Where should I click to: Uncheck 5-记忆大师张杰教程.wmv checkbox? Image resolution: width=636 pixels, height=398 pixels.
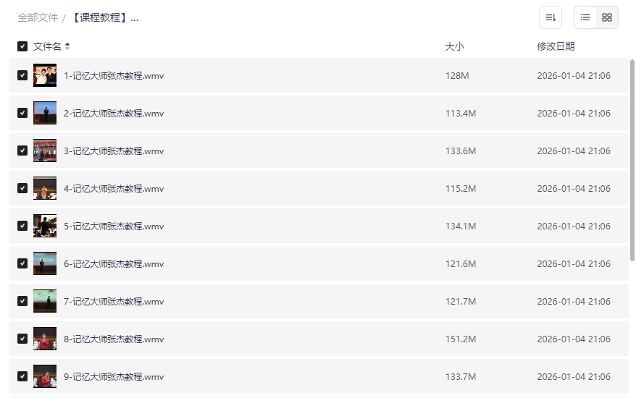22,226
